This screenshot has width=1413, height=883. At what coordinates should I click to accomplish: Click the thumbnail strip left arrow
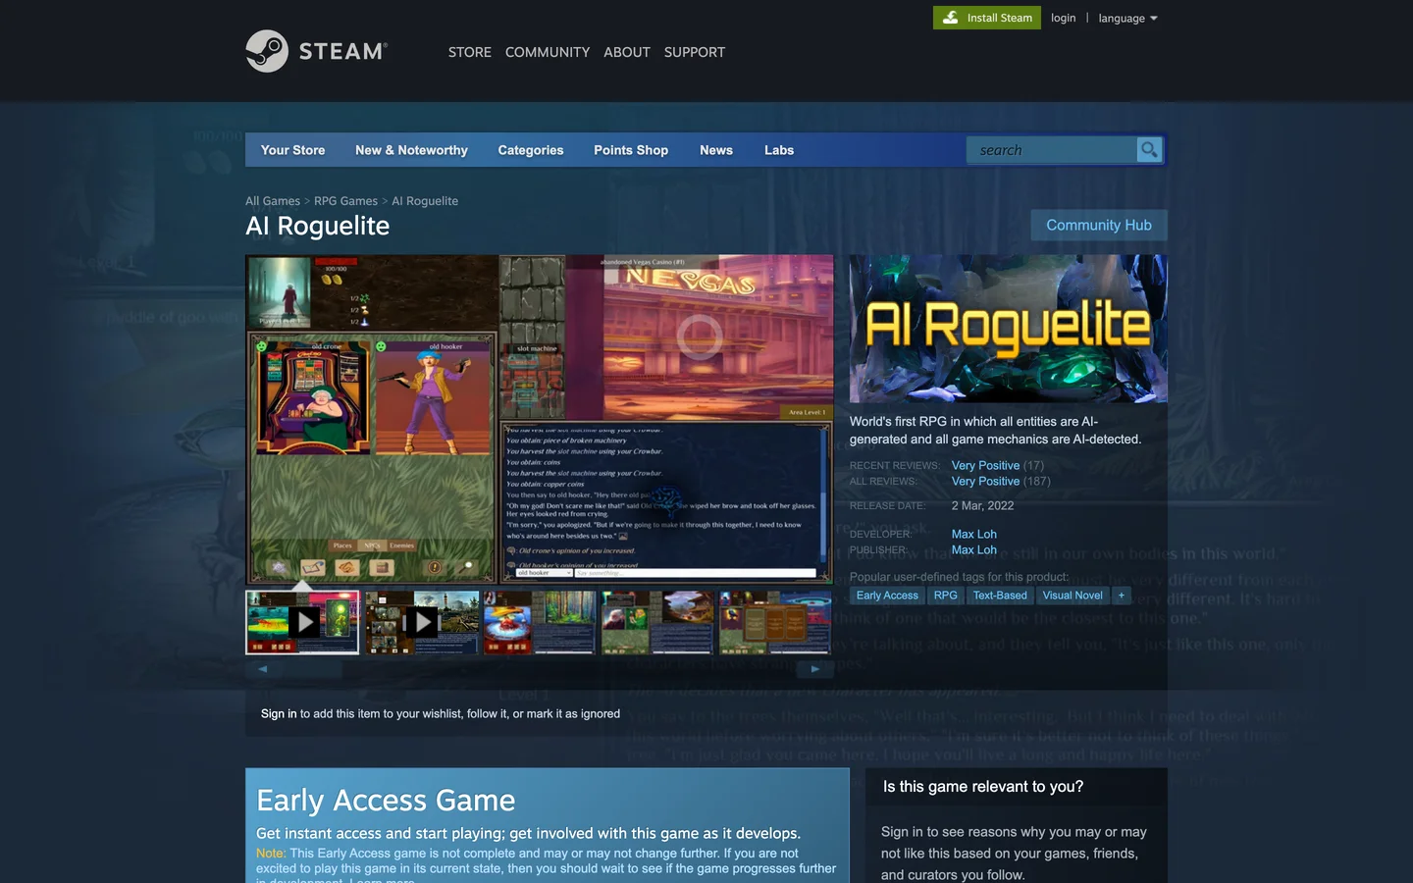262,669
